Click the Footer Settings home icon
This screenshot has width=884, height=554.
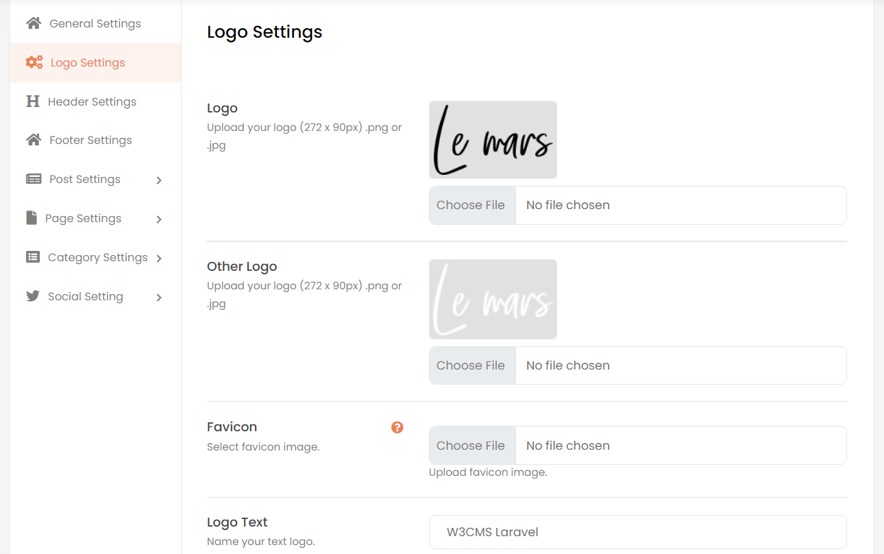33,140
